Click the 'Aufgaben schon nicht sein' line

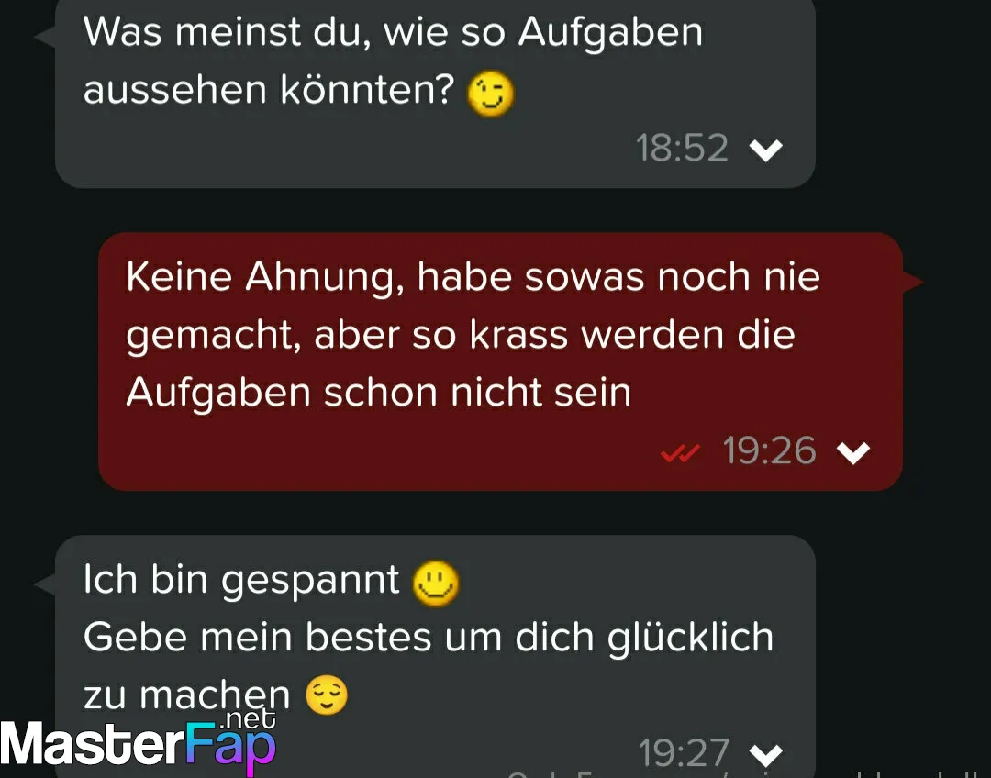[x=379, y=393]
